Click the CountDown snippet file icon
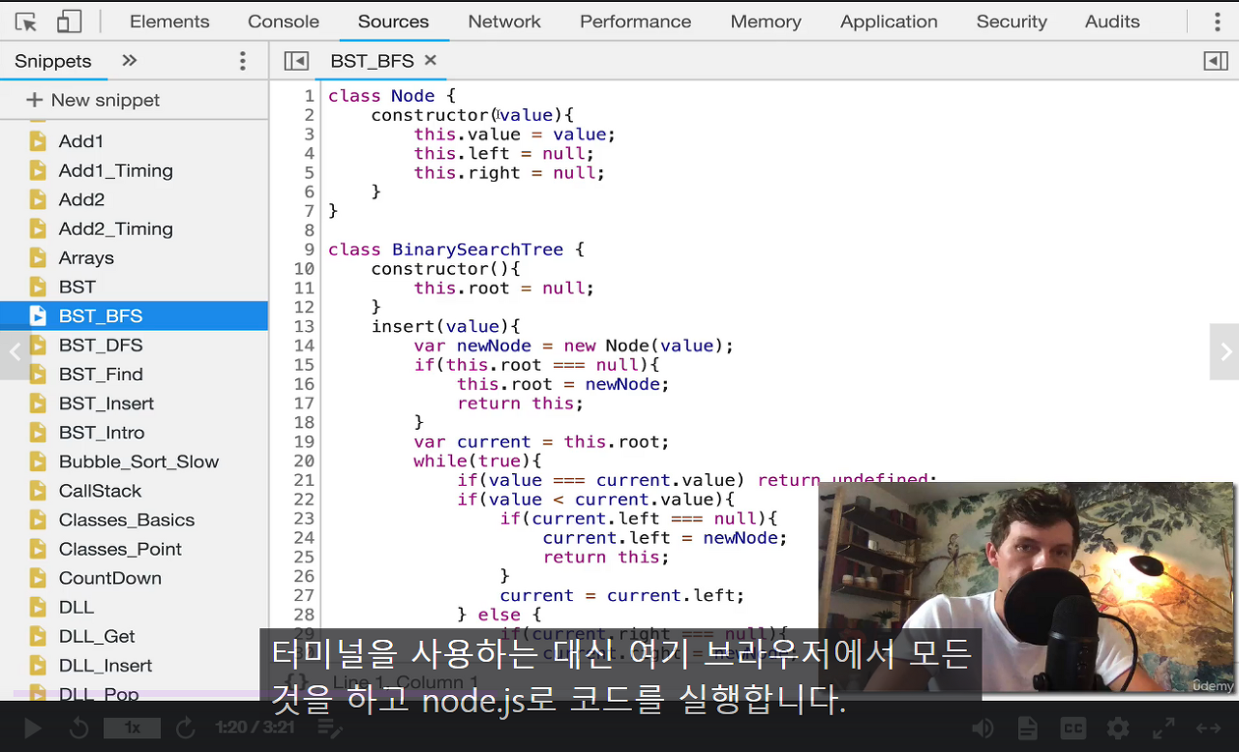 pos(38,578)
